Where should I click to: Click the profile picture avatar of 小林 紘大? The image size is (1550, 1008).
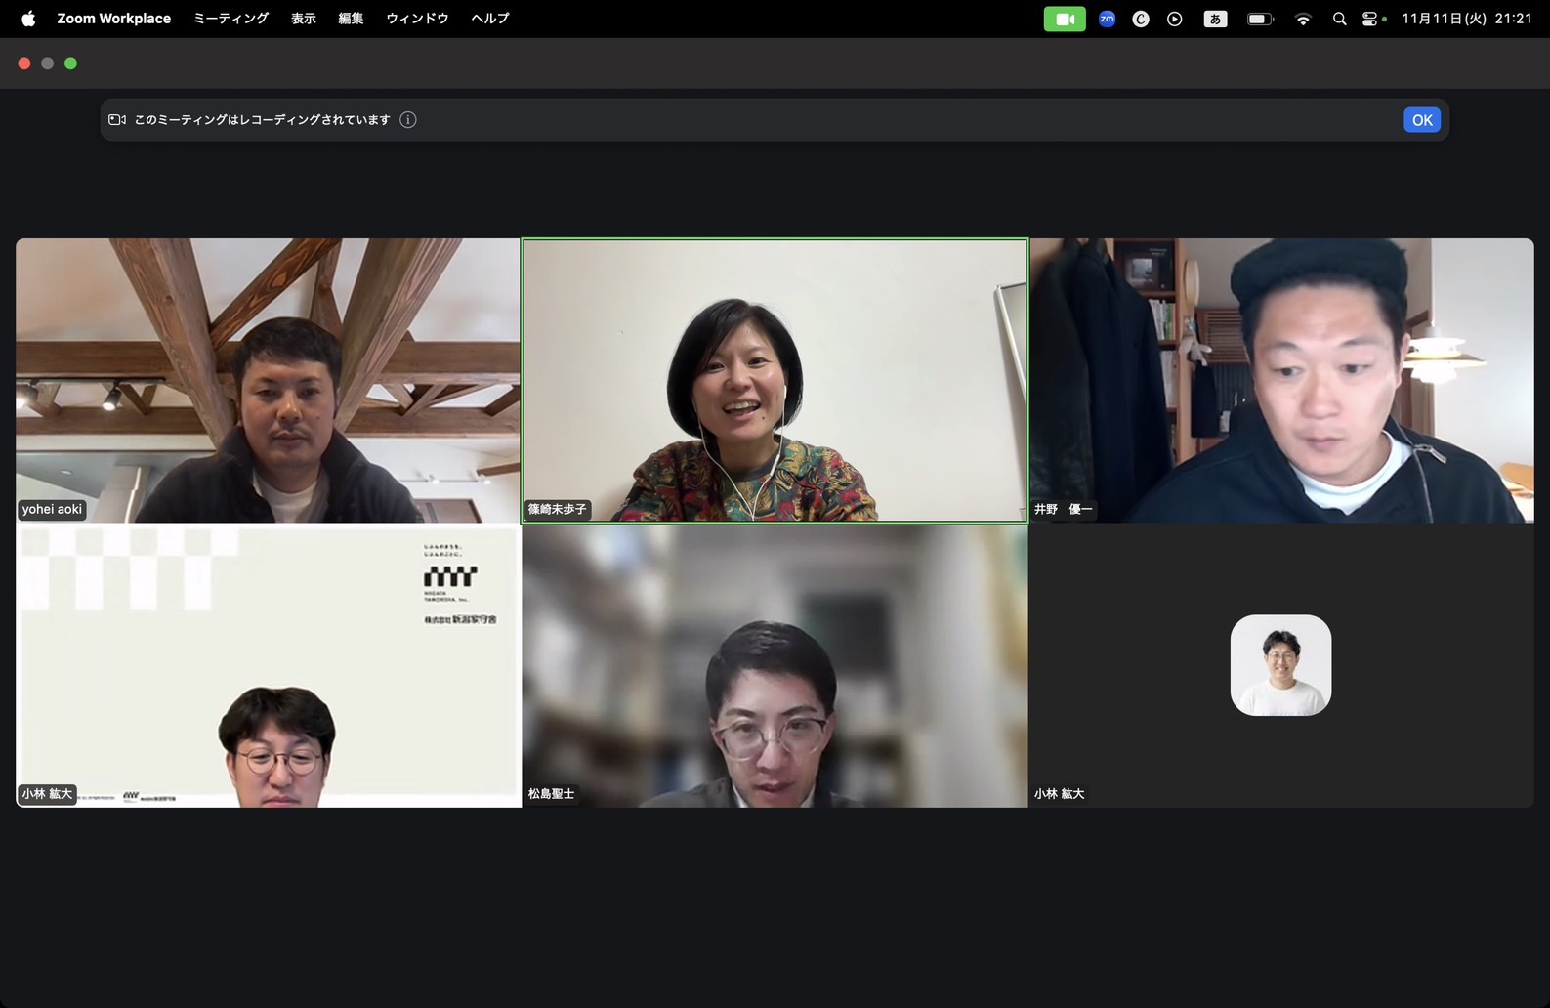pyautogui.click(x=1280, y=665)
